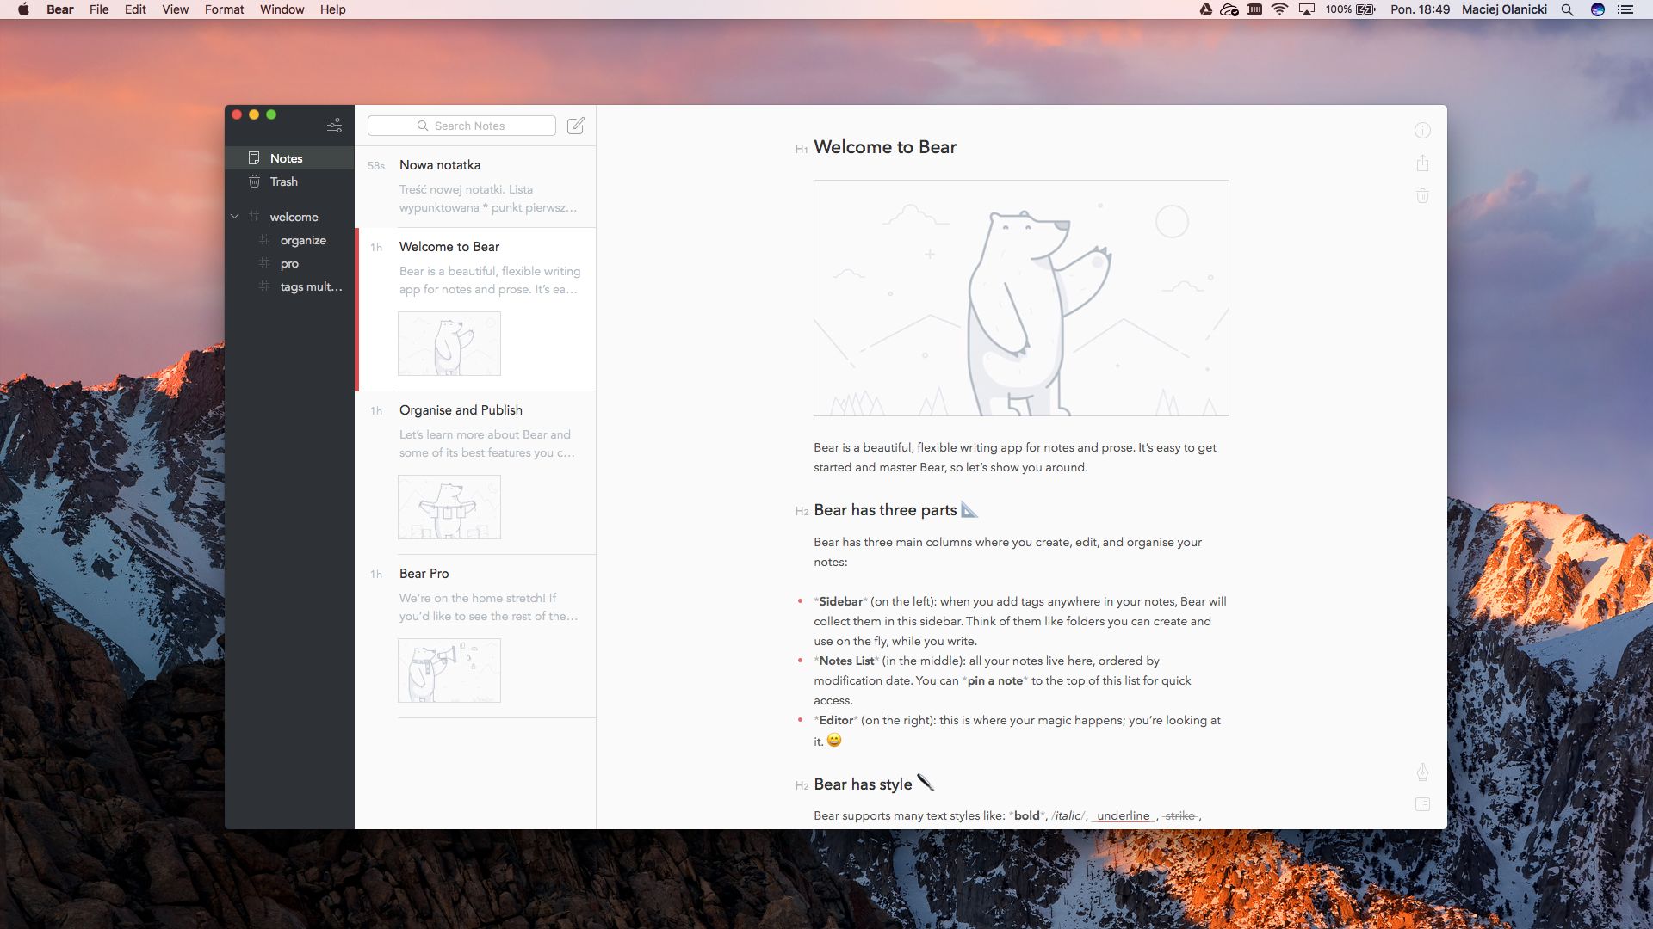The width and height of the screenshot is (1653, 929).
Task: Open the View menu
Action: point(175,9)
